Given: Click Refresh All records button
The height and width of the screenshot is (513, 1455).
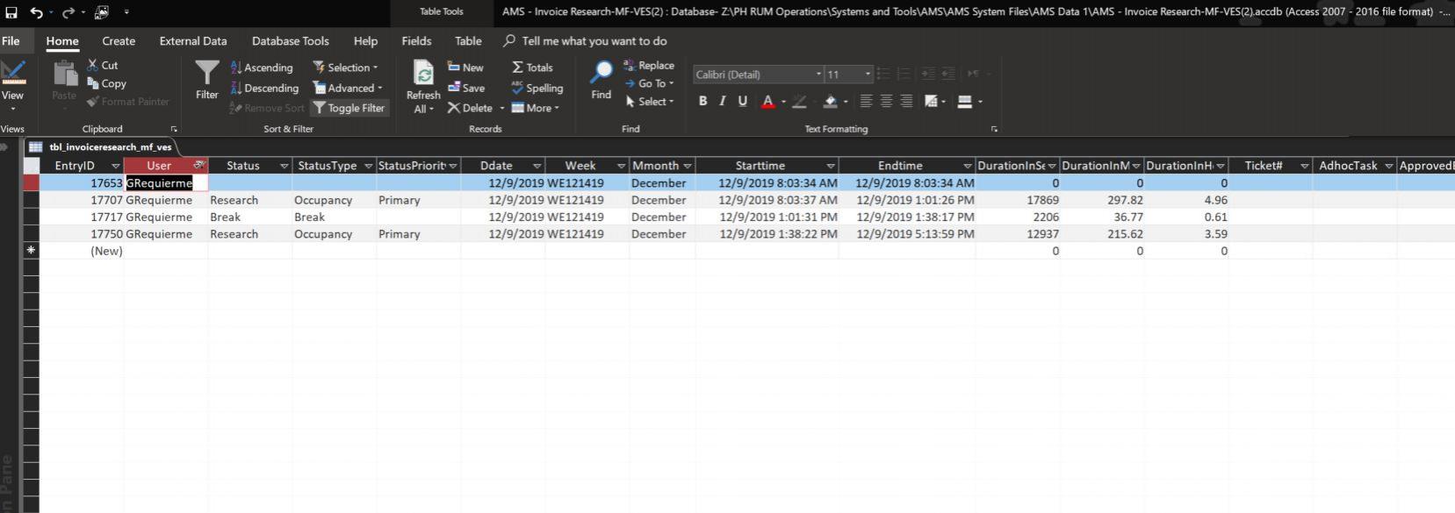Looking at the screenshot, I should (x=423, y=87).
